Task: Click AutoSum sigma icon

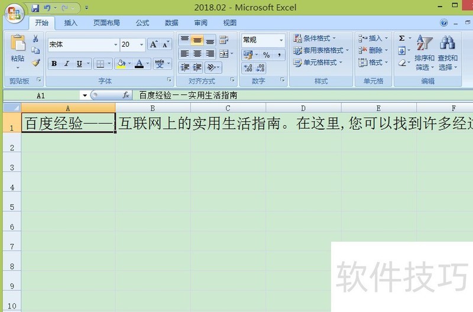Action: [401, 38]
